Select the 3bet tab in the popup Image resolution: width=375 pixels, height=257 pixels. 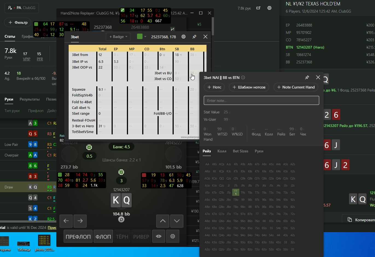point(75,37)
